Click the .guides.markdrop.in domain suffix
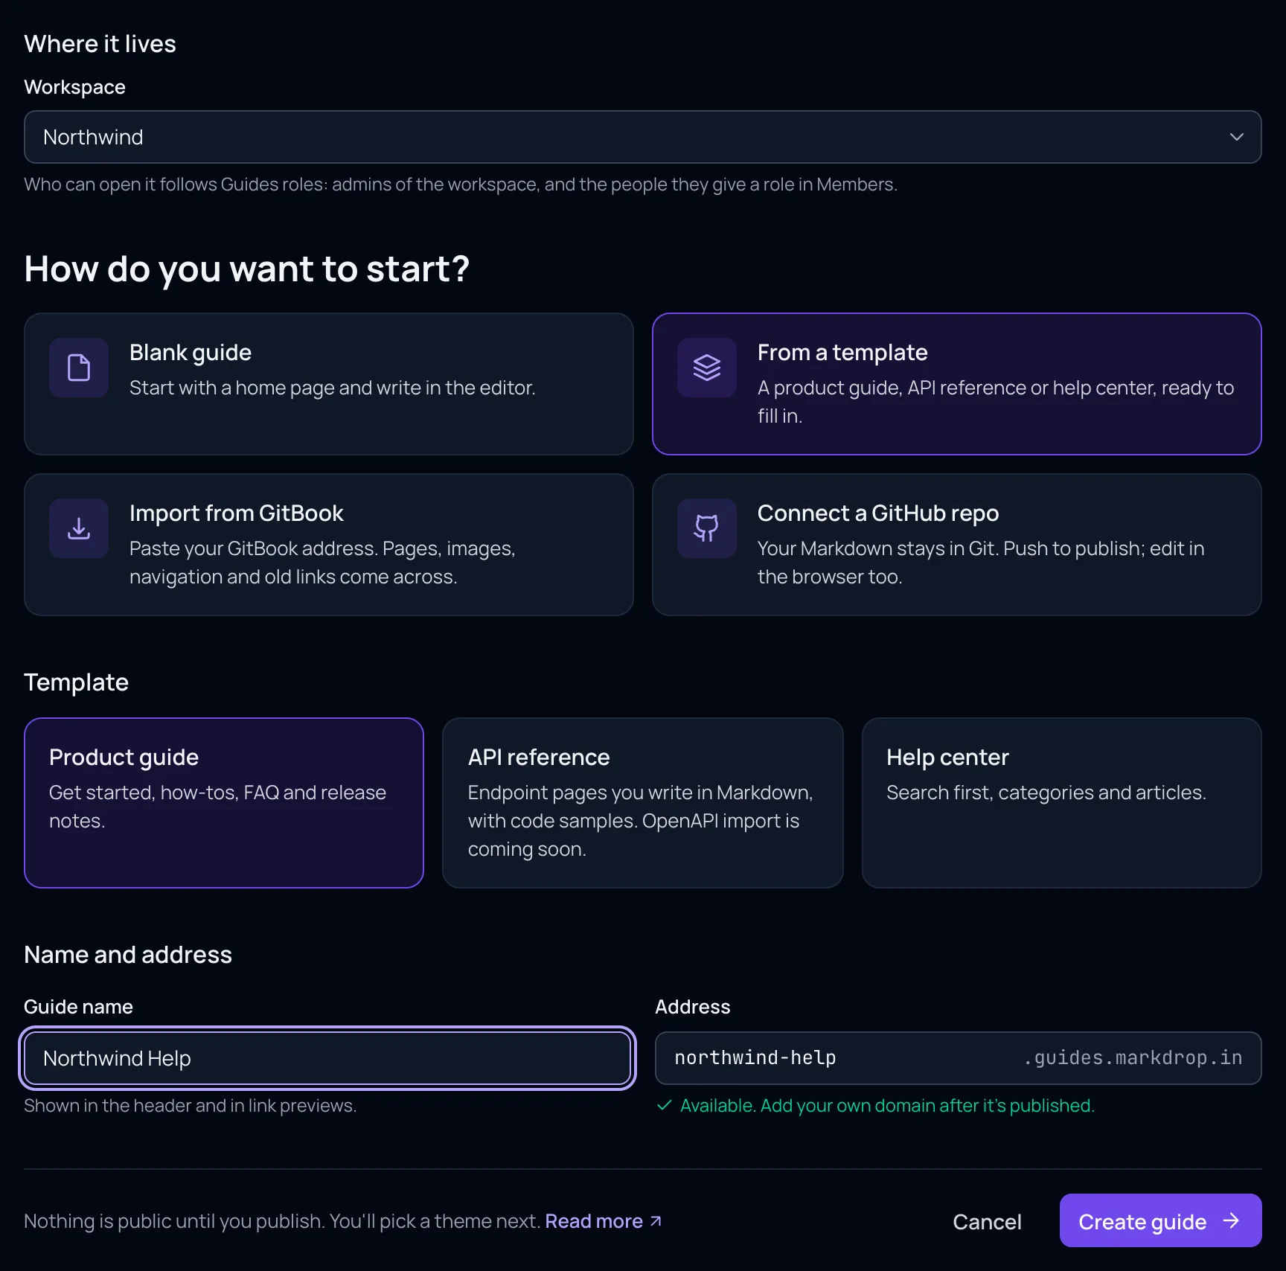Screen dimensions: 1286x1271 [x=1133, y=1058]
